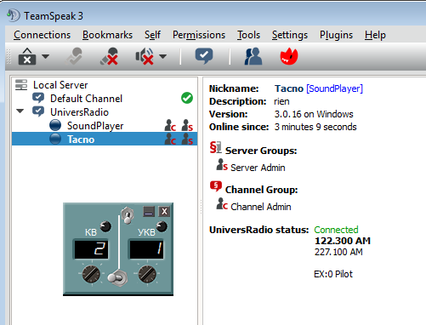
Task: Open the mute speakers dropdown arrow
Action: click(162, 56)
